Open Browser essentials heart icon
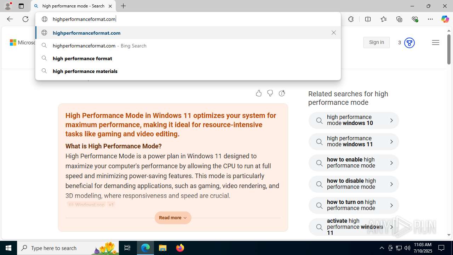This screenshot has height=255, width=453. click(415, 19)
